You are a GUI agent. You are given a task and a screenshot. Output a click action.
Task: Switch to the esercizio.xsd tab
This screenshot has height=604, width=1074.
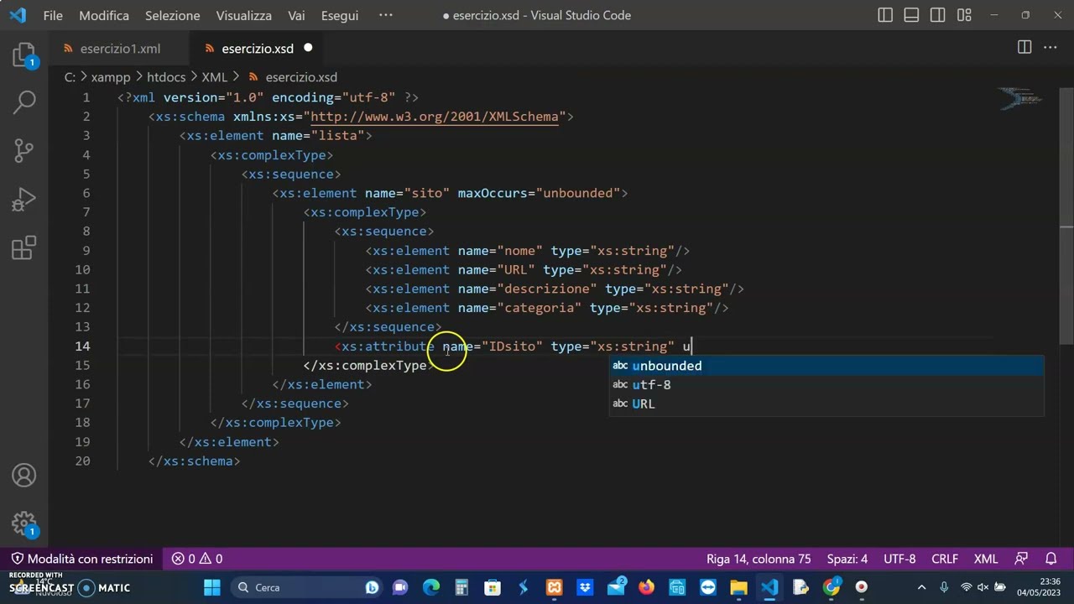click(x=257, y=49)
